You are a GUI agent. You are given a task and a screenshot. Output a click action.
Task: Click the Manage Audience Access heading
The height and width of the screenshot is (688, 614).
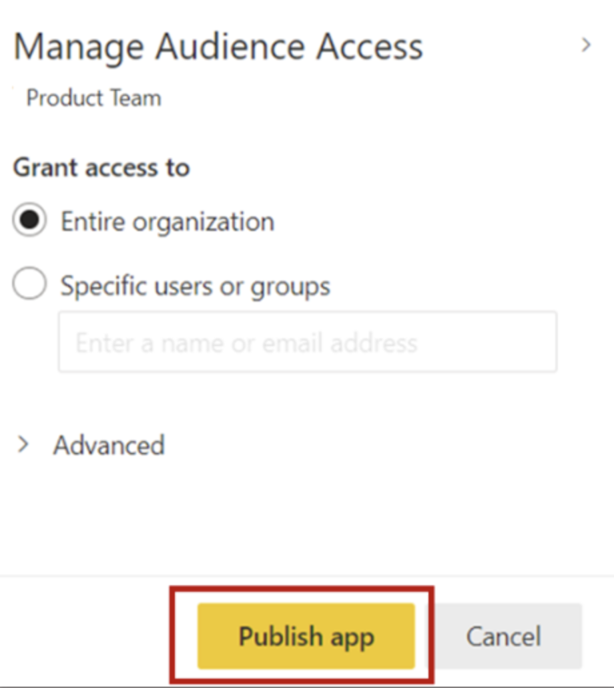click(x=220, y=45)
